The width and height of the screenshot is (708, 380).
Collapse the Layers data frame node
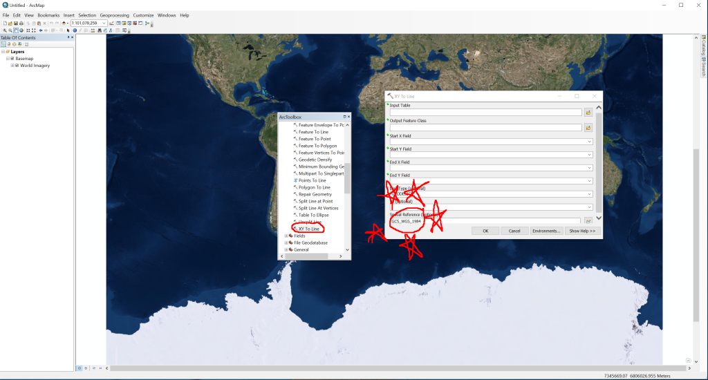point(3,51)
